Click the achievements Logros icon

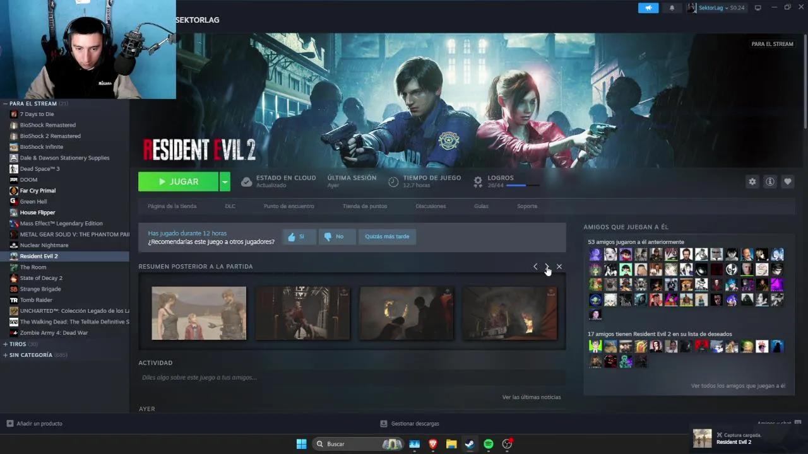tap(478, 182)
